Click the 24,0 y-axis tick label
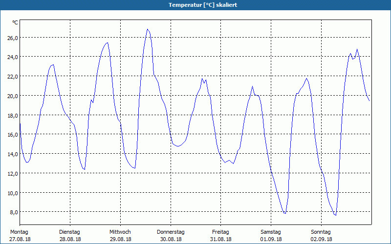Viewport: 391px width, 244px height. [13, 57]
